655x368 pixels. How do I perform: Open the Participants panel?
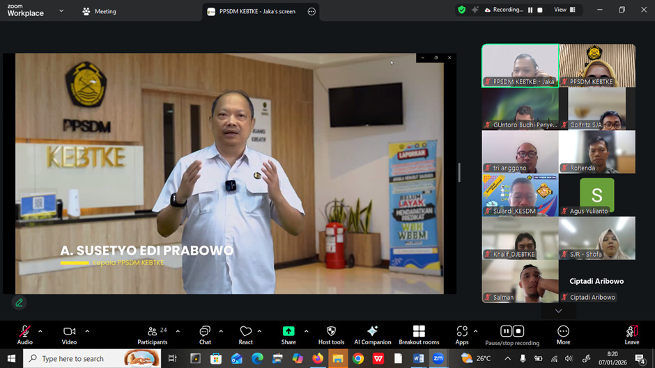point(153,333)
